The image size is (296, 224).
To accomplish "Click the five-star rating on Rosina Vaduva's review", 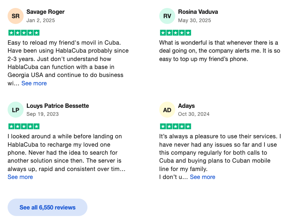I will point(176,33).
